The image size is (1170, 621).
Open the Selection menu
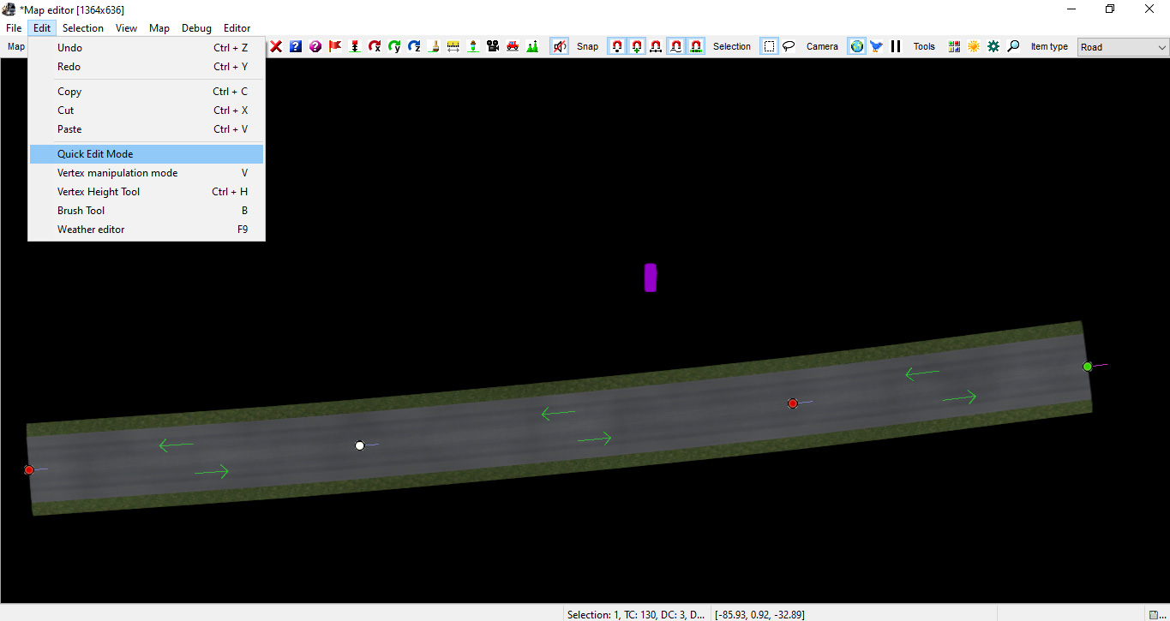tap(83, 28)
